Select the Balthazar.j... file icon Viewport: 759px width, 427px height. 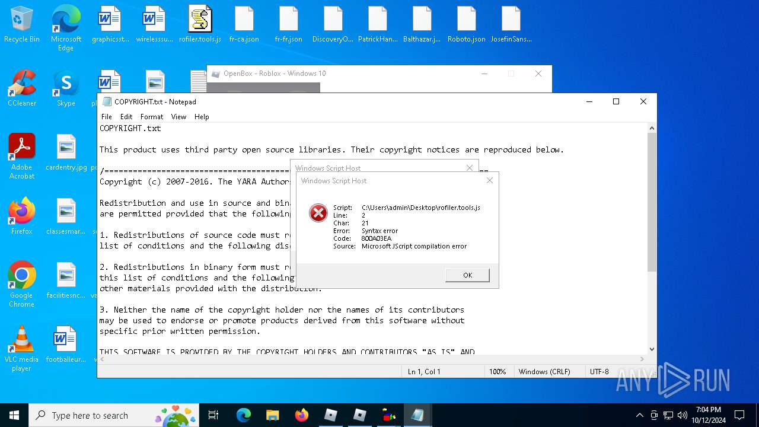click(422, 25)
